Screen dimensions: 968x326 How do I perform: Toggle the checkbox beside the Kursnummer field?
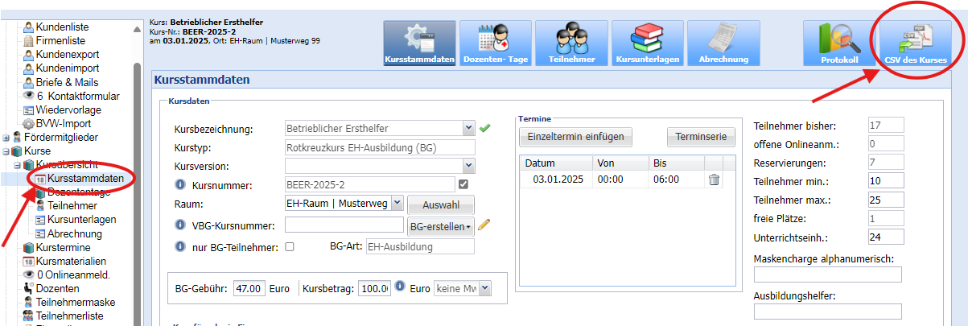pos(463,185)
